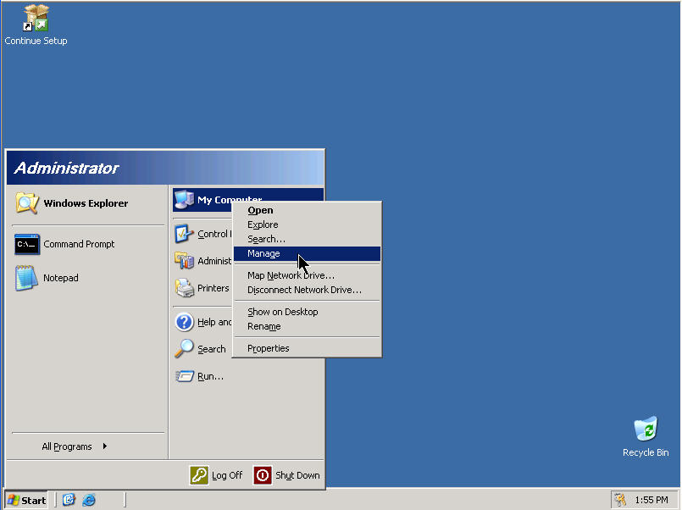
Task: Click the Control Panel icon
Action: [185, 234]
